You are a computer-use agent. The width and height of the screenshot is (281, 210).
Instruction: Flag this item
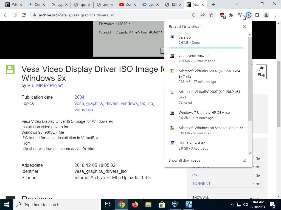point(261,72)
